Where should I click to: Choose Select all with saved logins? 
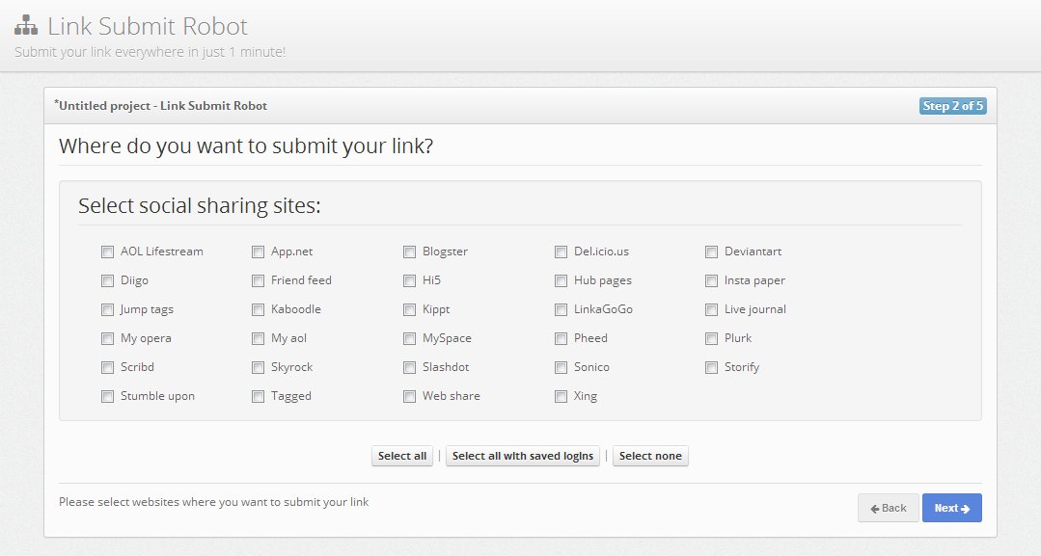pyautogui.click(x=523, y=456)
